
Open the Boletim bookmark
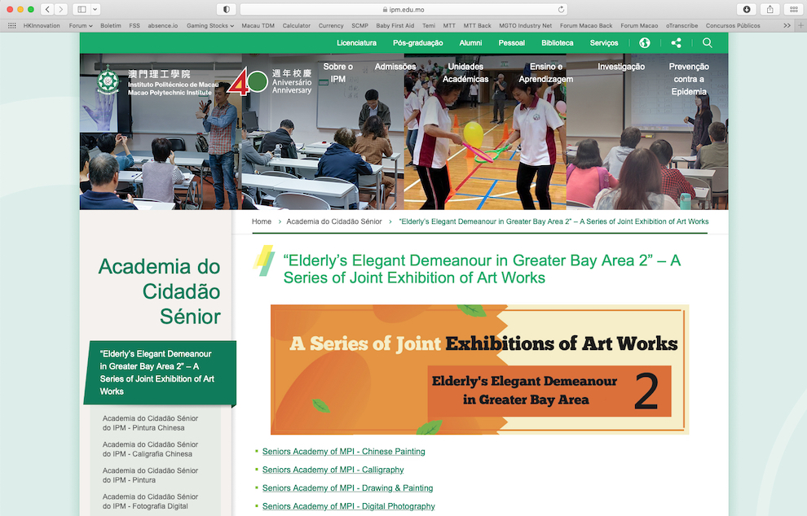pos(111,26)
